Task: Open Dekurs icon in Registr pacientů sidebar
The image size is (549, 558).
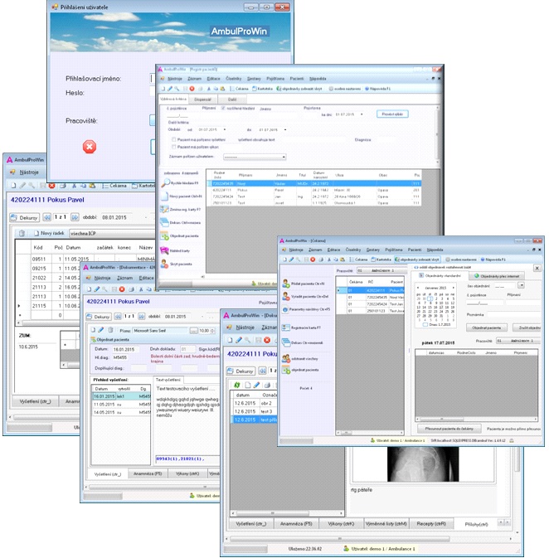Action: [164, 223]
